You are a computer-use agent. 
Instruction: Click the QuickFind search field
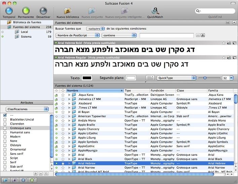tap(215, 11)
